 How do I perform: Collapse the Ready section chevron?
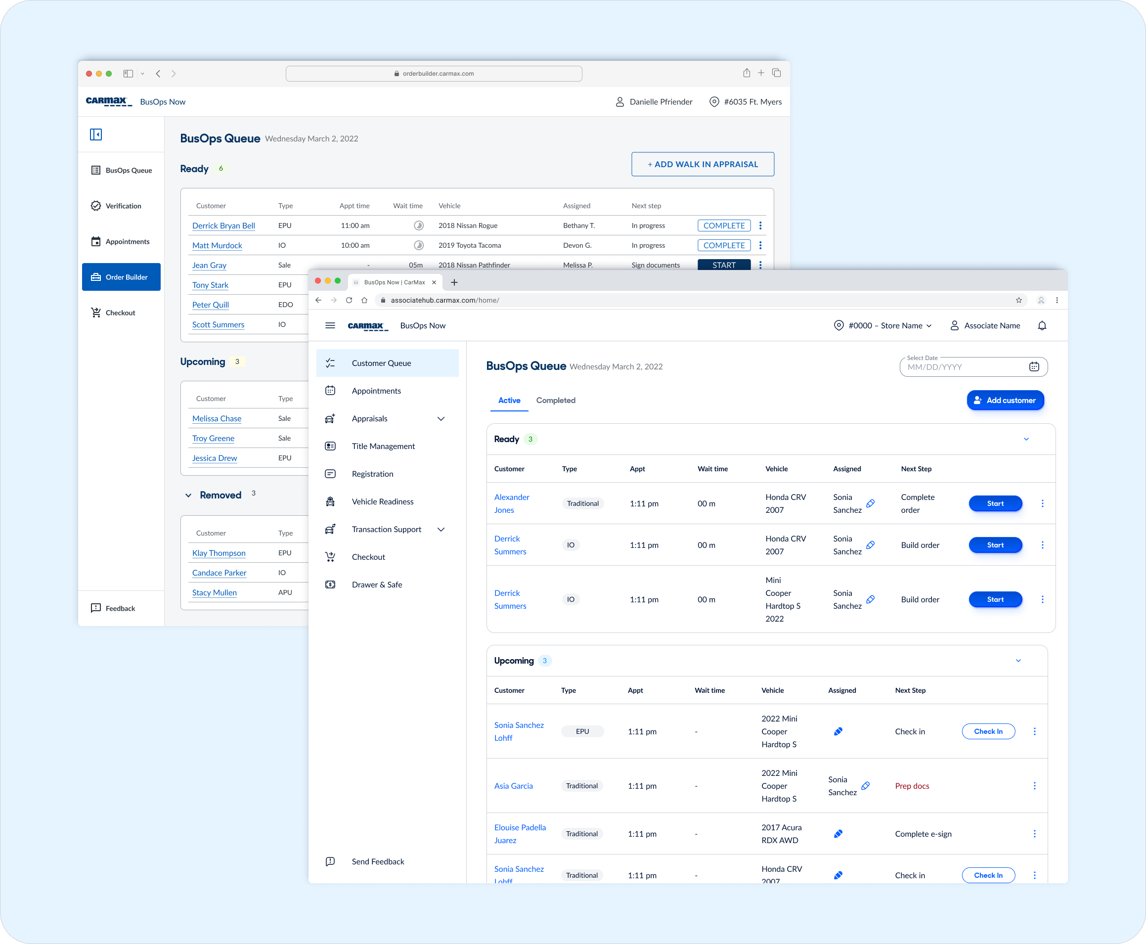point(1026,440)
